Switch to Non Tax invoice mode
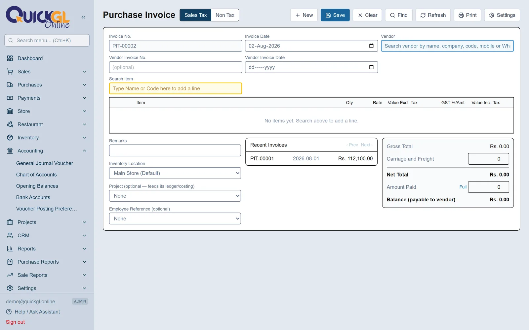Viewport: 529px width, 330px height. tap(225, 15)
